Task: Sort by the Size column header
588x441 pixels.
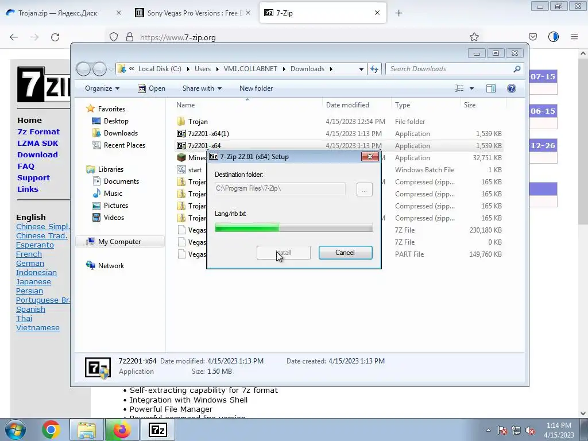Action: (x=470, y=105)
